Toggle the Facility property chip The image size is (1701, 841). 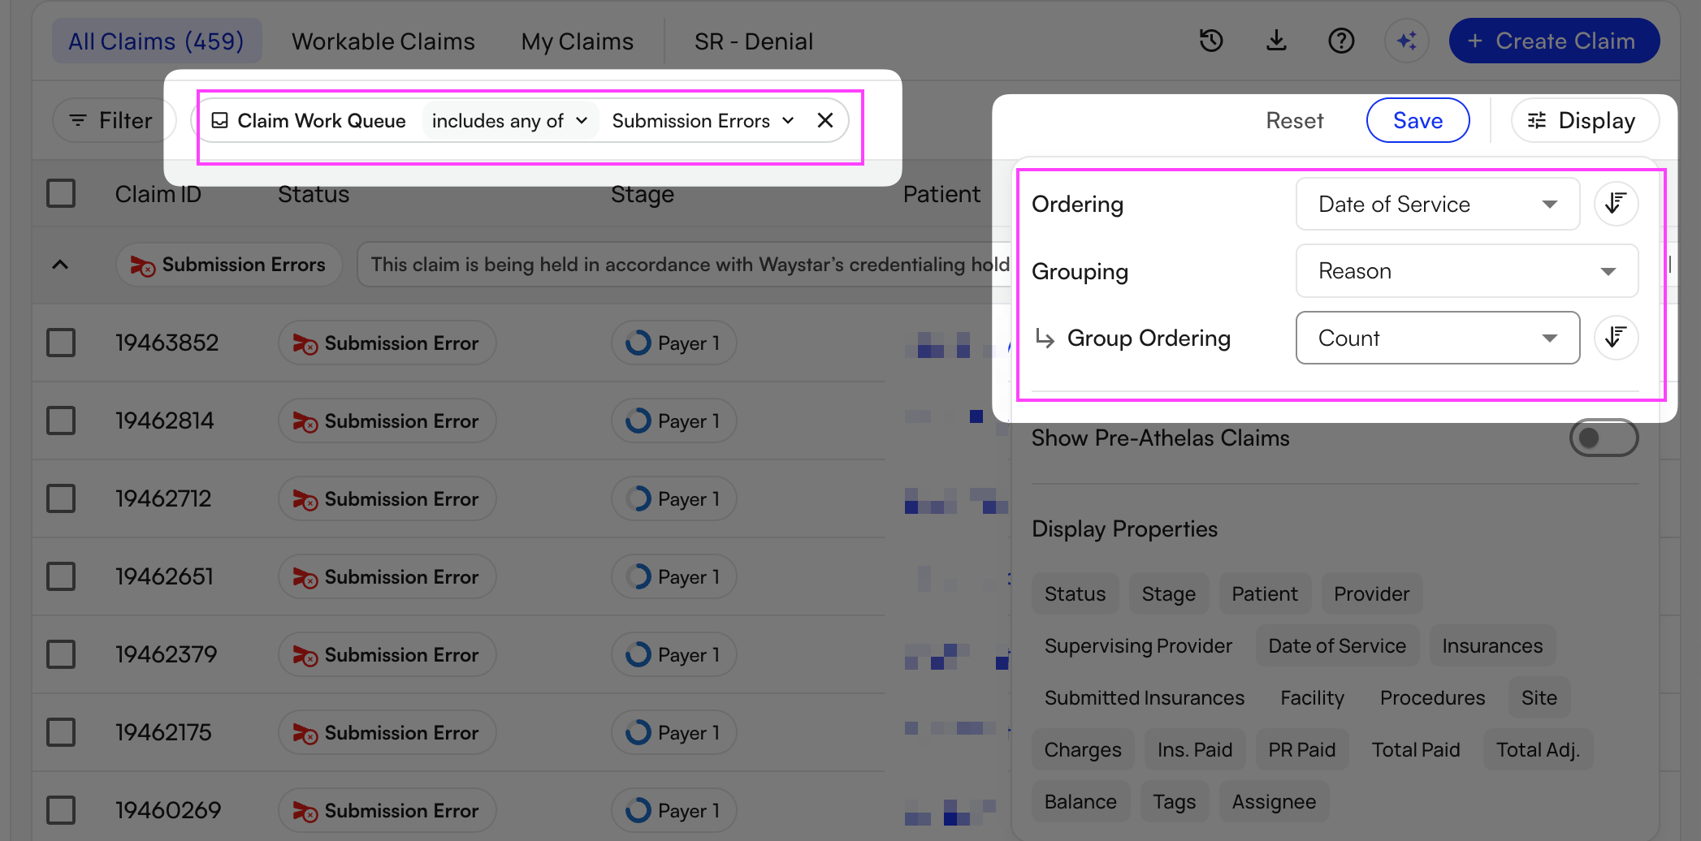(x=1312, y=697)
